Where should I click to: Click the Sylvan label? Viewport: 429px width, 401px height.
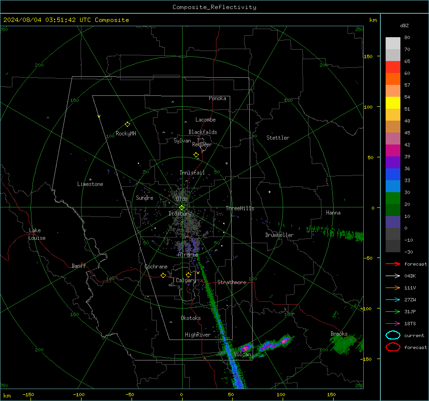pos(182,141)
